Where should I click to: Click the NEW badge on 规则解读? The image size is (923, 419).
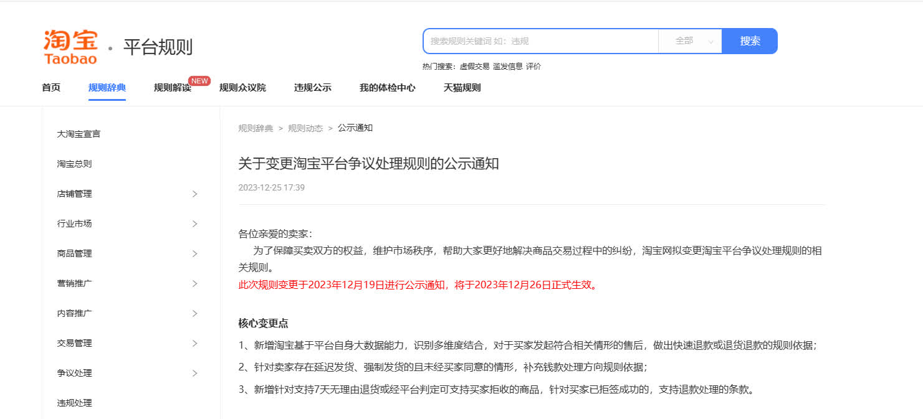tap(199, 81)
